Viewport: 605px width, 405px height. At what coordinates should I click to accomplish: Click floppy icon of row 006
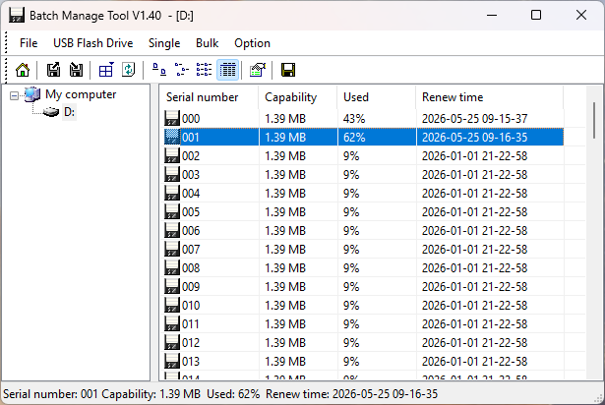click(x=172, y=231)
